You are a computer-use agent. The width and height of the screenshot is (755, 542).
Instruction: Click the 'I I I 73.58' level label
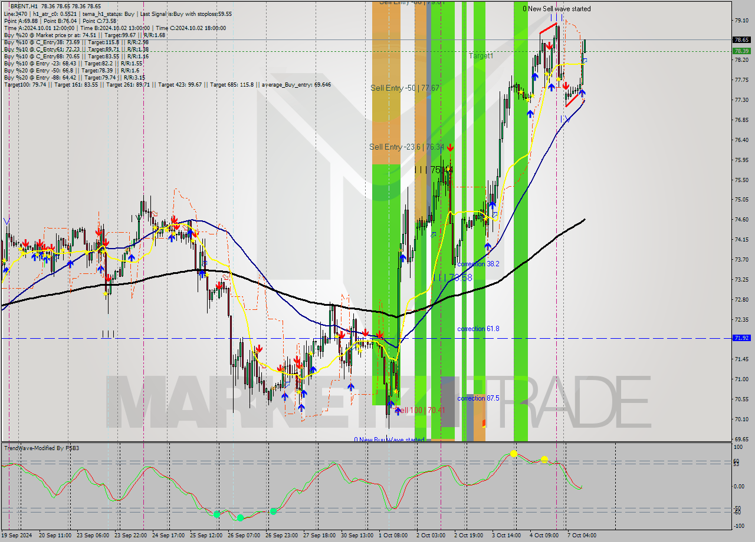452,277
